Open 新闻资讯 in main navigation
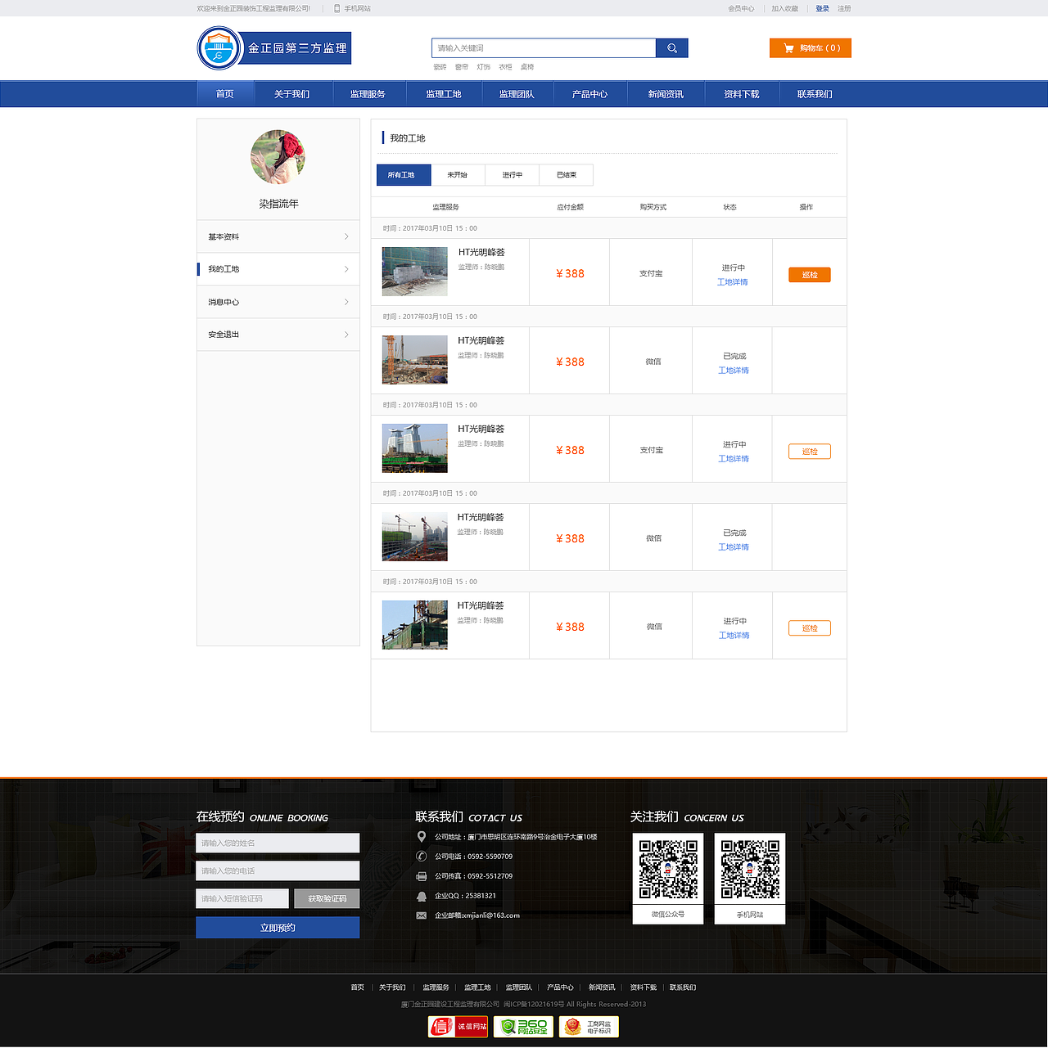 666,94
